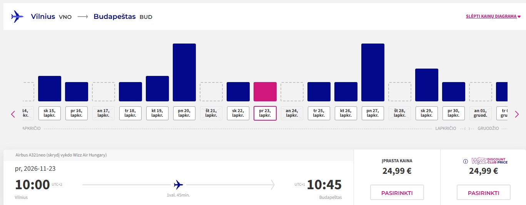Screen dimensions: 526x205
Task: Click the airplane icon beside Vilnius VNO
Action: 17,17
